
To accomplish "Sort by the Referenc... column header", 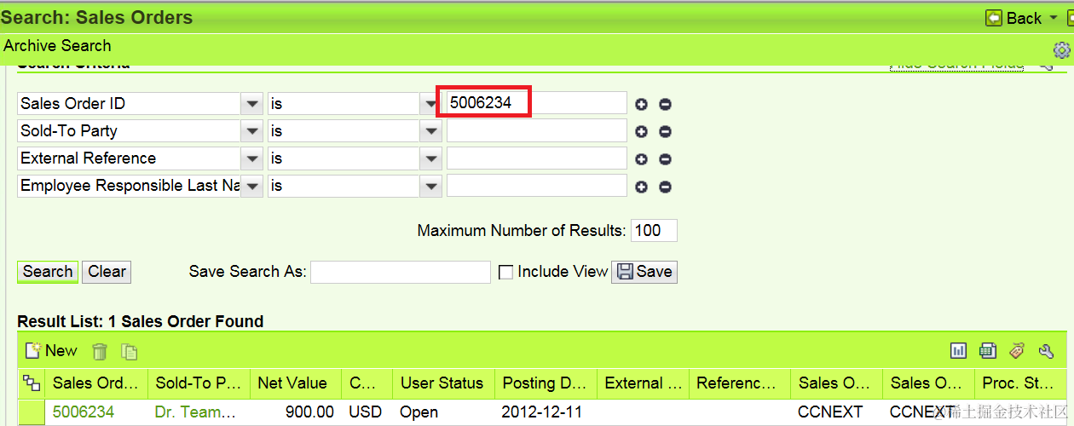I will [739, 383].
